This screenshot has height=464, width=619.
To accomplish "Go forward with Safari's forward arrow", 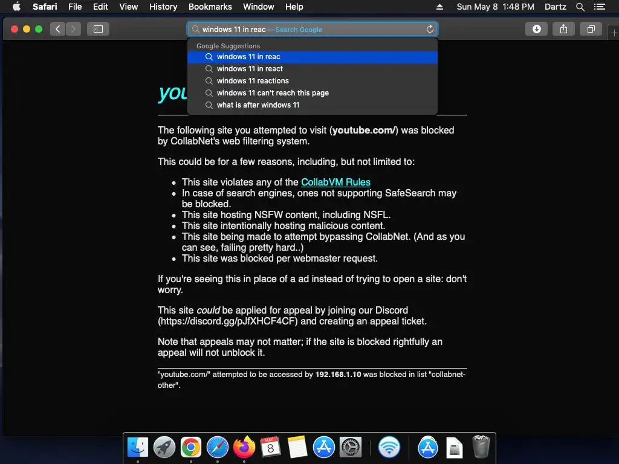I will (73, 29).
